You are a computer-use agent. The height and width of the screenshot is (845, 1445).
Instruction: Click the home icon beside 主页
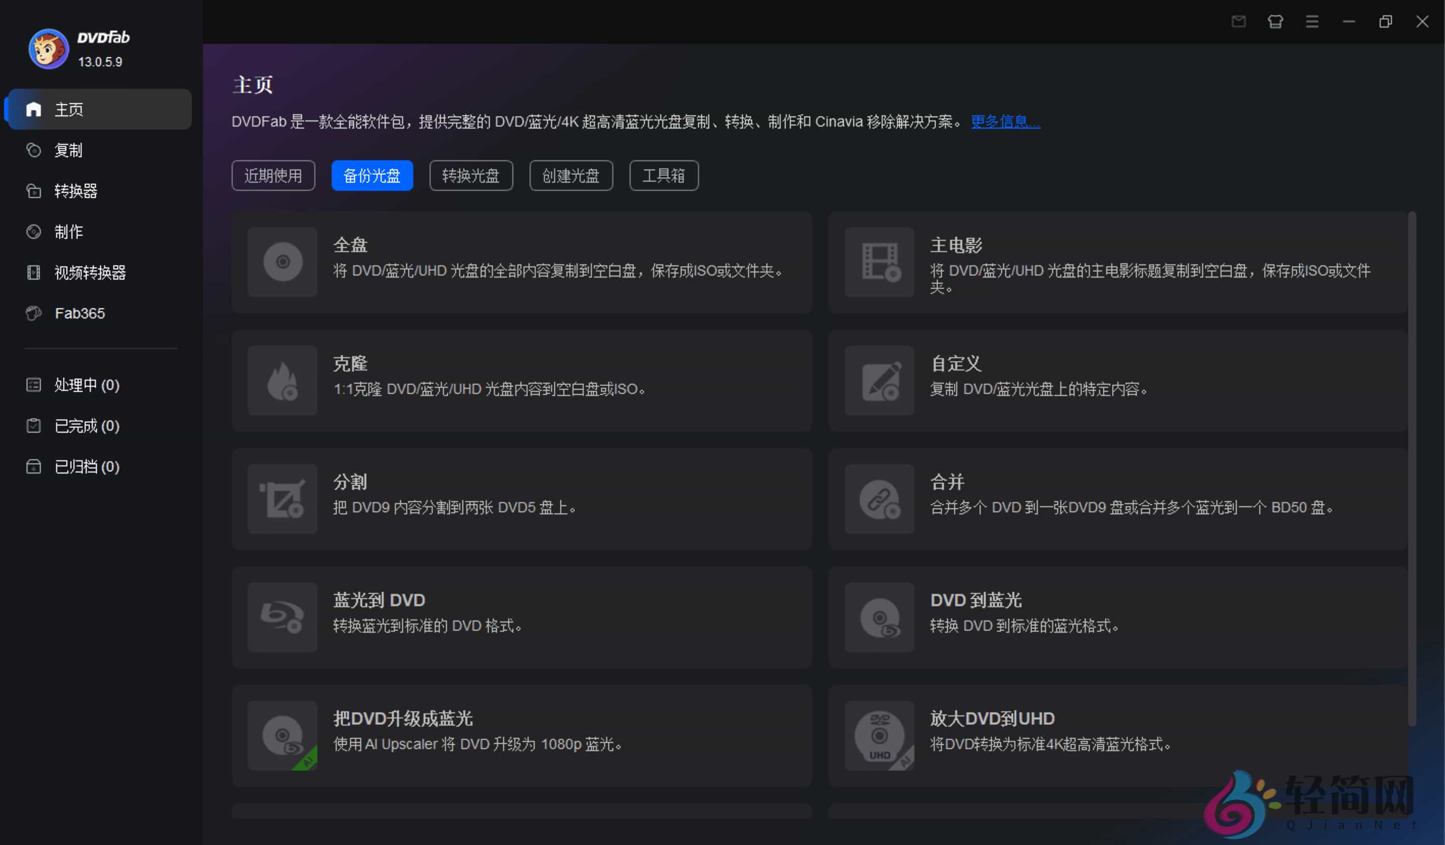tap(34, 109)
